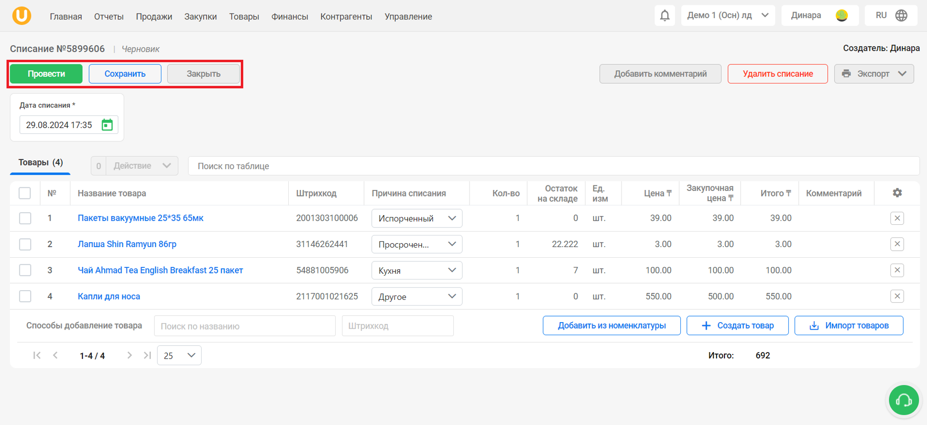Open the Действие bulk action dropdown
Viewport: 927px width, 425px height.
[x=142, y=166]
